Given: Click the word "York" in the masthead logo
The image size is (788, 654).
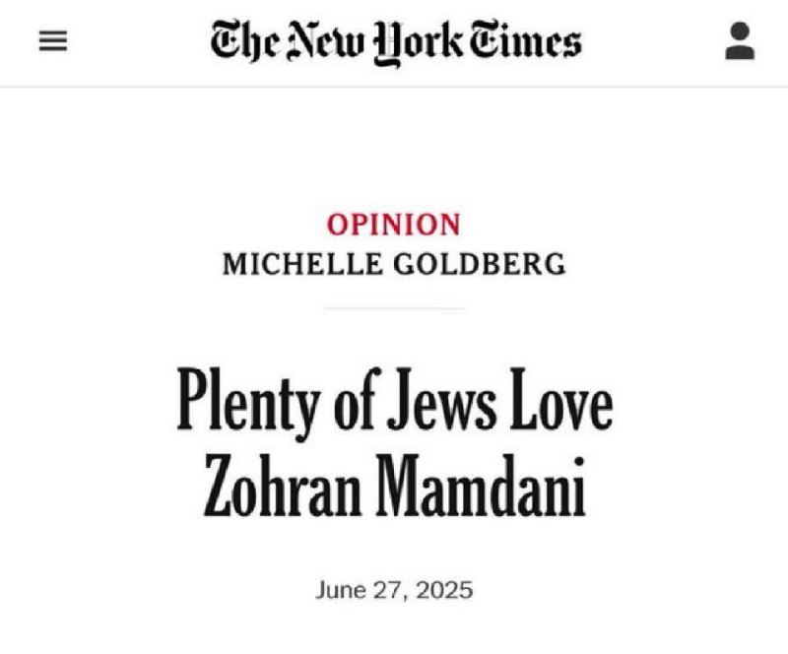Looking at the screenshot, I should pyautogui.click(x=420, y=43).
